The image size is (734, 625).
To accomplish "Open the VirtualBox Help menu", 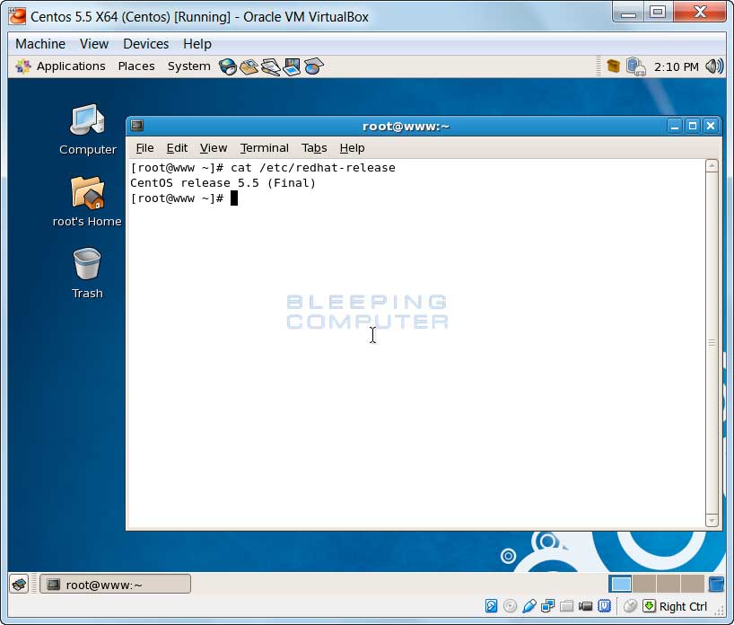I will 197,44.
